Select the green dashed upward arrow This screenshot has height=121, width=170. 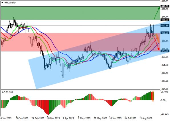point(157,13)
